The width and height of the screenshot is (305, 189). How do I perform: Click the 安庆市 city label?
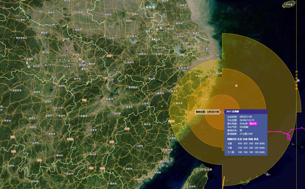pyautogui.click(x=131, y=63)
